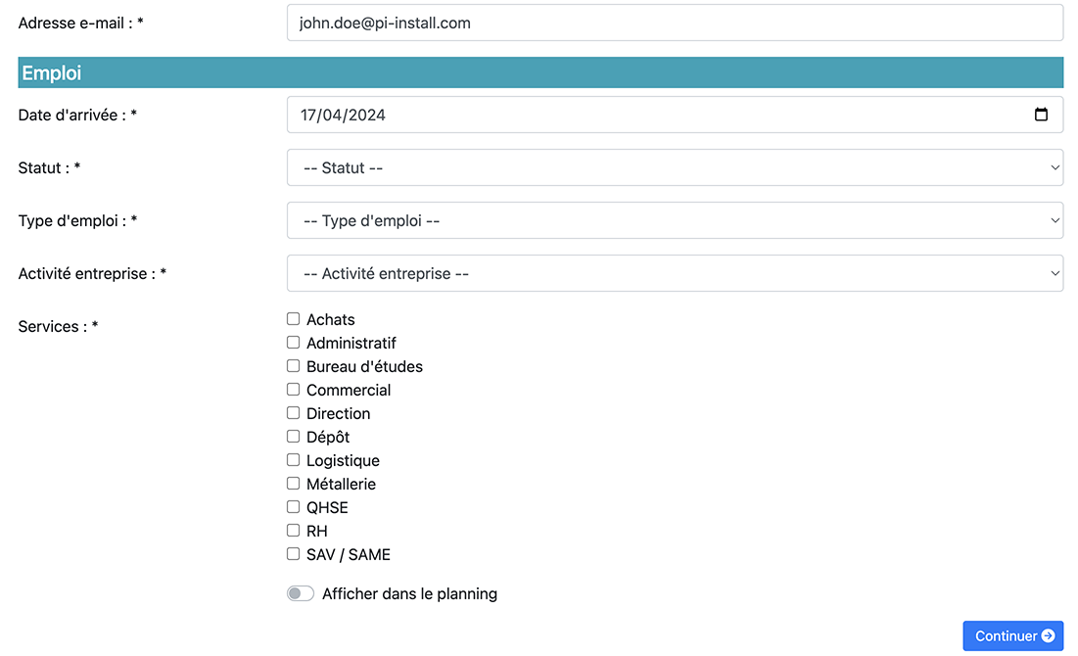Tick the Administratif checkbox
This screenshot has width=1078, height=656.
coord(294,343)
